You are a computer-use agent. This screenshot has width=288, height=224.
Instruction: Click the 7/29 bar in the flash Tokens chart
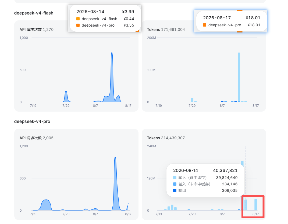(192, 100)
